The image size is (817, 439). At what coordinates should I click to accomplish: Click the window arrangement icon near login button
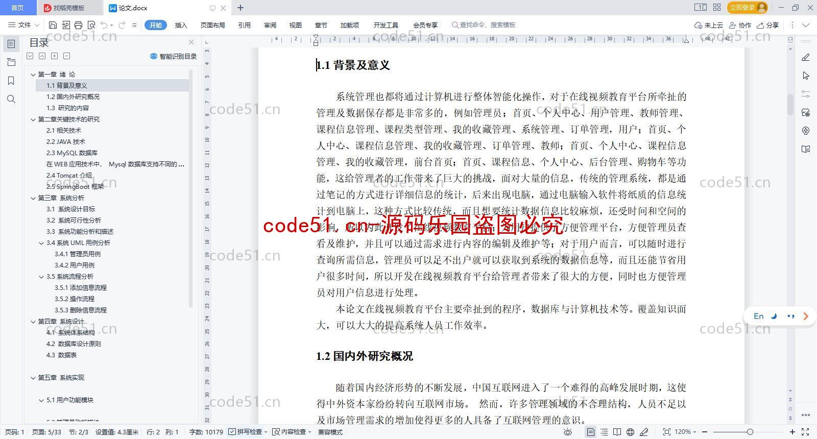coord(700,8)
